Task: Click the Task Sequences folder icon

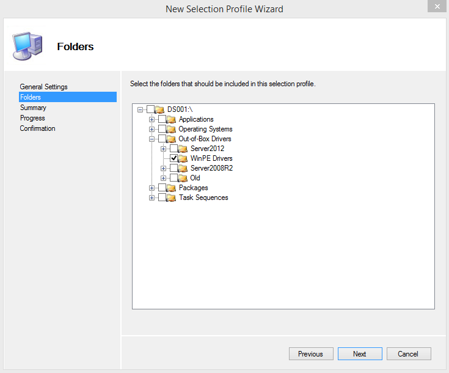Action: pyautogui.click(x=171, y=198)
